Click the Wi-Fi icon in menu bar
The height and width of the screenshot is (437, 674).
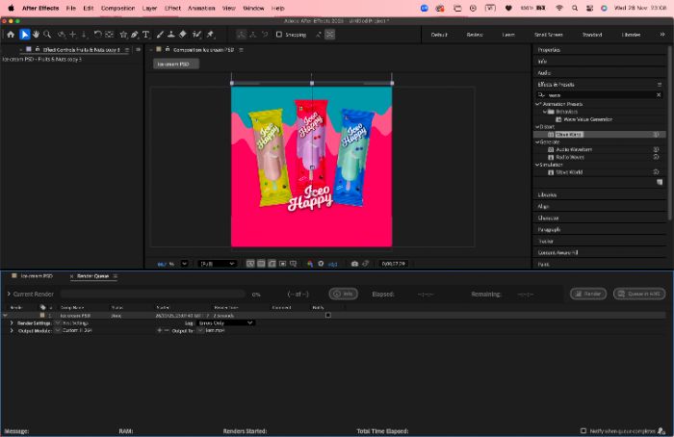point(559,8)
